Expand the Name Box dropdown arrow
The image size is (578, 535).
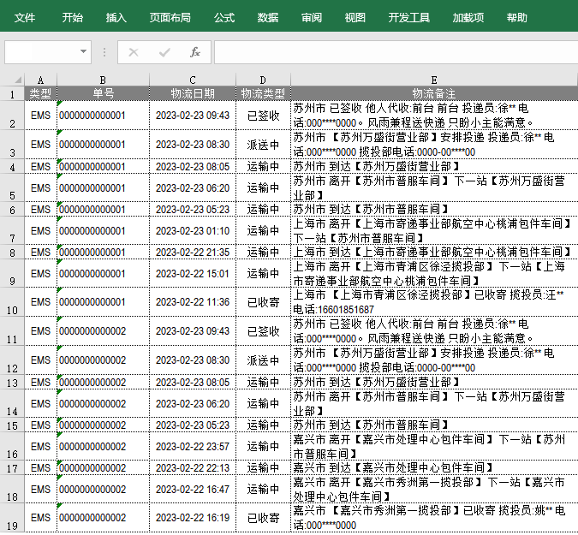[83, 52]
